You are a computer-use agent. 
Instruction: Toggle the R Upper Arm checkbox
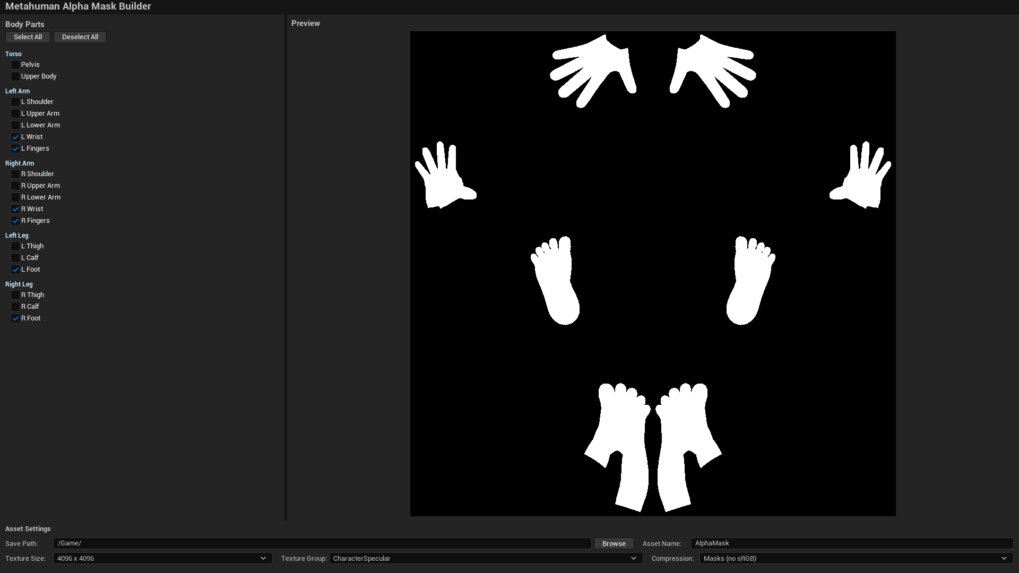click(15, 186)
